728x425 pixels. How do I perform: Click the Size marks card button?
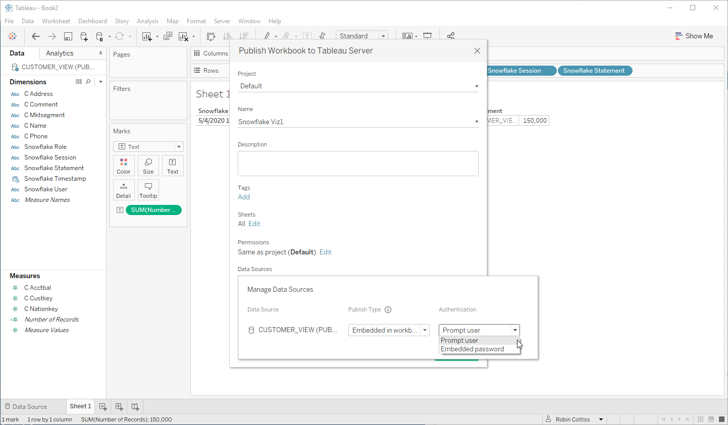[148, 166]
